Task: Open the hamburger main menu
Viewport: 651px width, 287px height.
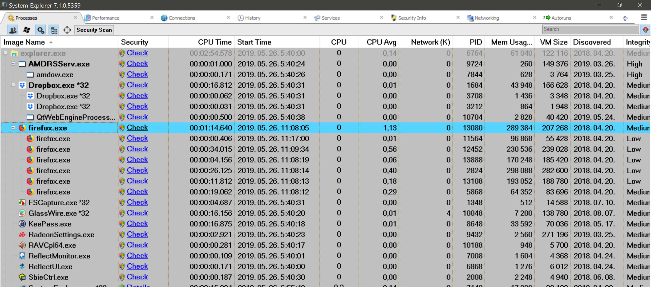Action: click(644, 18)
